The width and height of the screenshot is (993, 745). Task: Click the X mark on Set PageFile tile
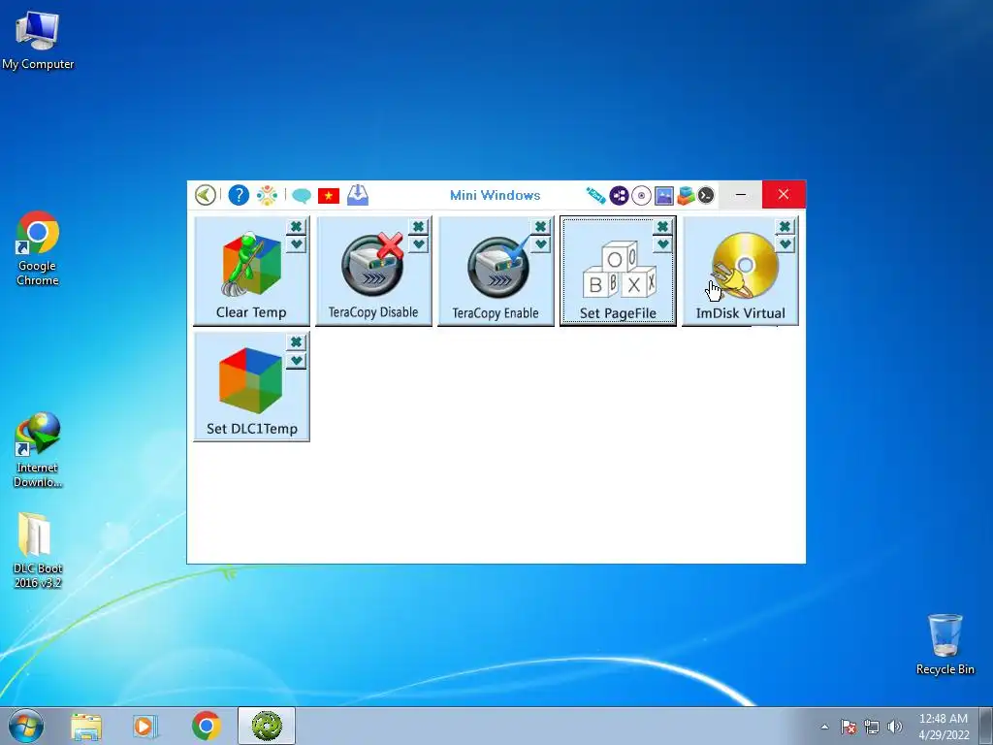tap(662, 226)
